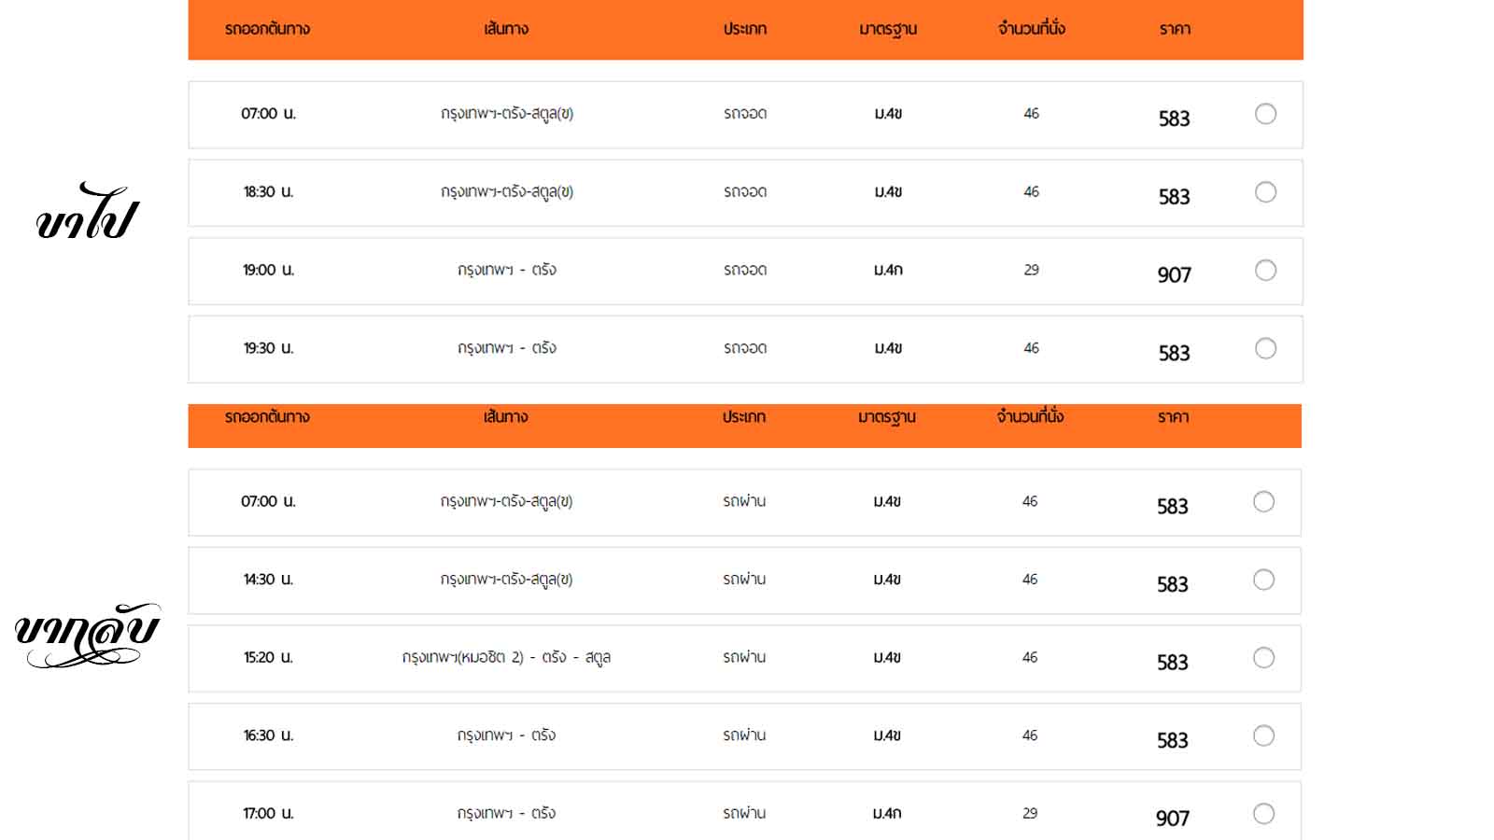Click the มาตรฐาน header in the outbound table
The image size is (1494, 840).
click(888, 29)
